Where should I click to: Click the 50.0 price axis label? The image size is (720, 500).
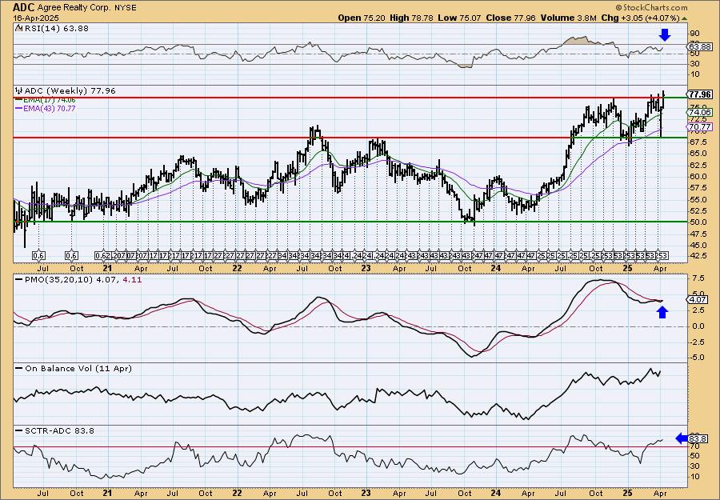[x=697, y=222]
